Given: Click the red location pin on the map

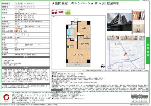Looking at the screenshot, I should pyautogui.click(x=126, y=54).
